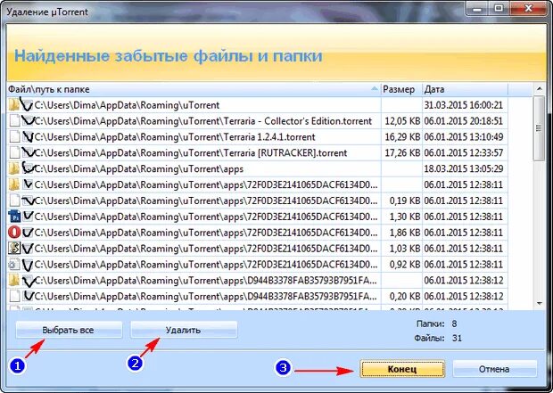Viewport: 553px width, 393px height.
Task: Toggle checkbox for uTorrent\apps folder dated 18.03.2015
Action: pos(28,168)
